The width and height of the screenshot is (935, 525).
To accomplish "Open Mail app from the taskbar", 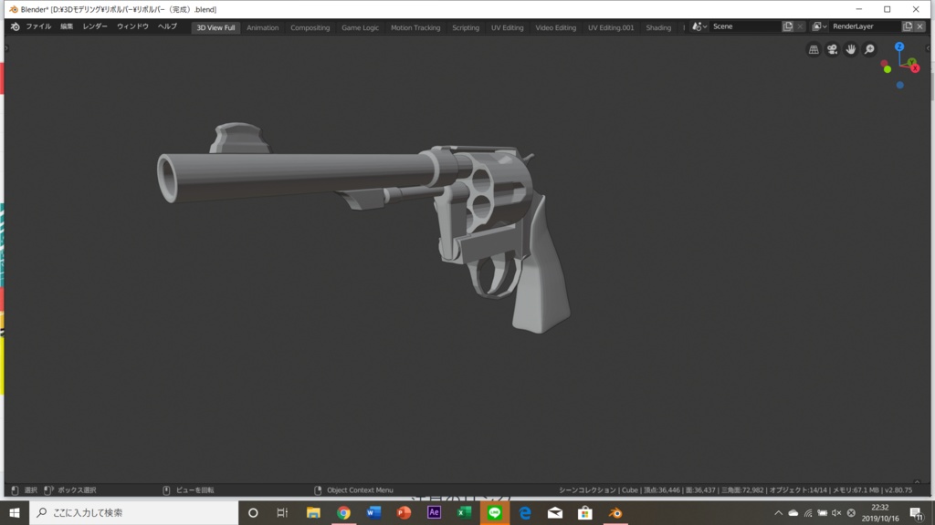I will coord(555,512).
